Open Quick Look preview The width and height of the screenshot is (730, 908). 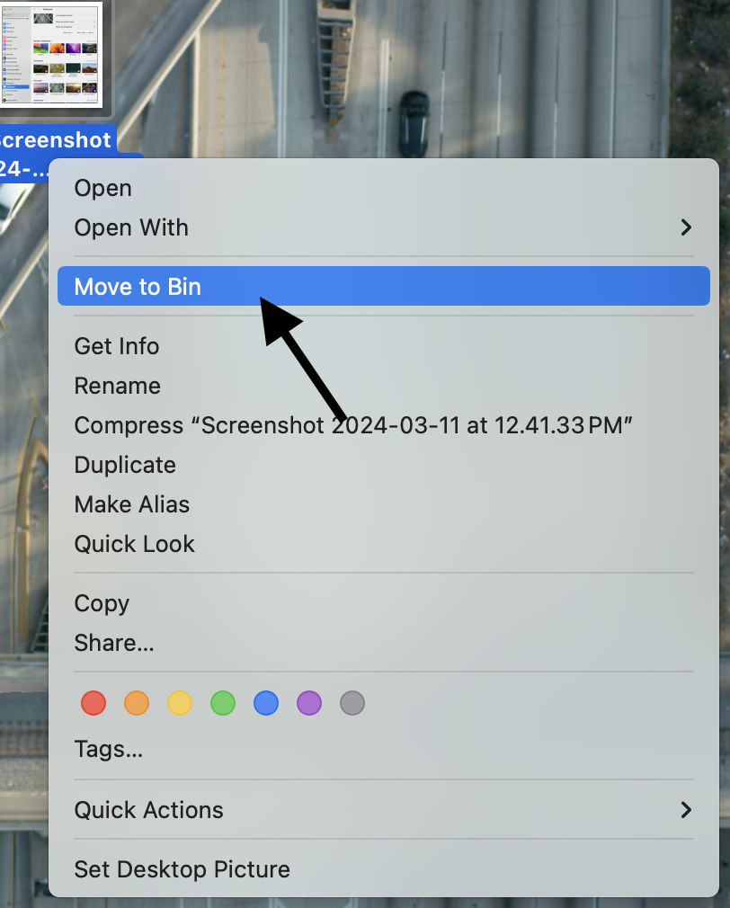pyautogui.click(x=135, y=544)
